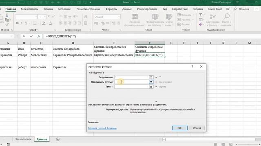Click the Format Painter brush icon

[x=7, y=25]
